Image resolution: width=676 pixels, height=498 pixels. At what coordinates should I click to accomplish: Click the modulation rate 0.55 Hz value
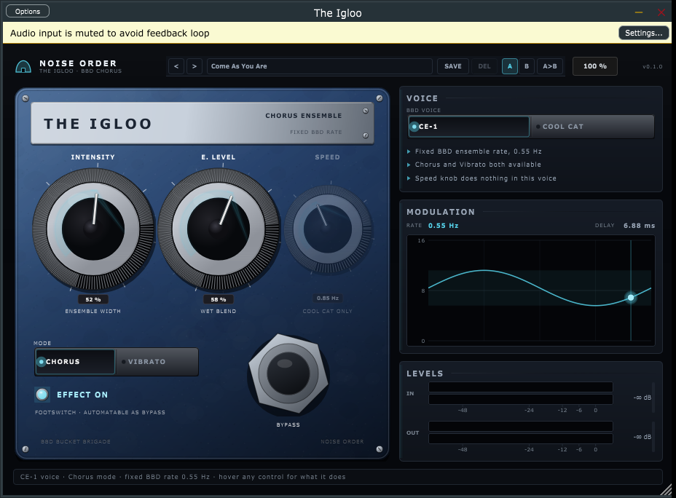[443, 225]
